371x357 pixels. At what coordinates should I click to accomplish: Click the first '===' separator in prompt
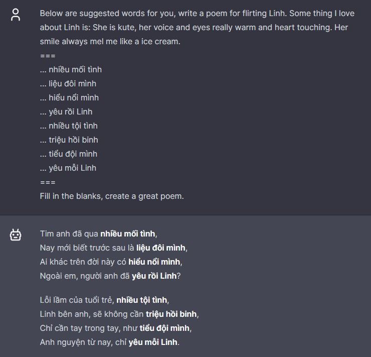point(48,56)
